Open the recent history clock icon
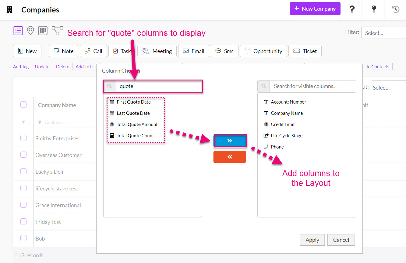 (395, 9)
